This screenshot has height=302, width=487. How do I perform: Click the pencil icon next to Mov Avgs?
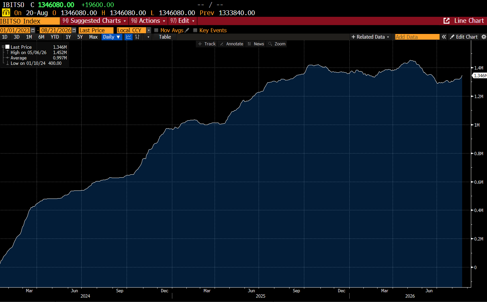click(187, 30)
